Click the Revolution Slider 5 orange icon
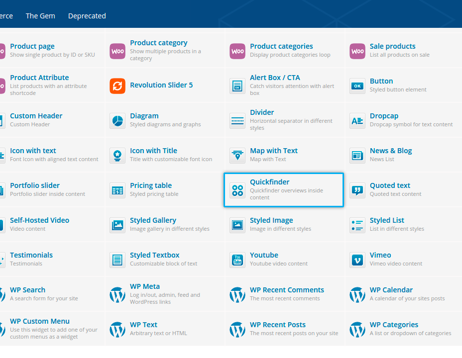Image resolution: width=462 pixels, height=358 pixels. pos(117,86)
